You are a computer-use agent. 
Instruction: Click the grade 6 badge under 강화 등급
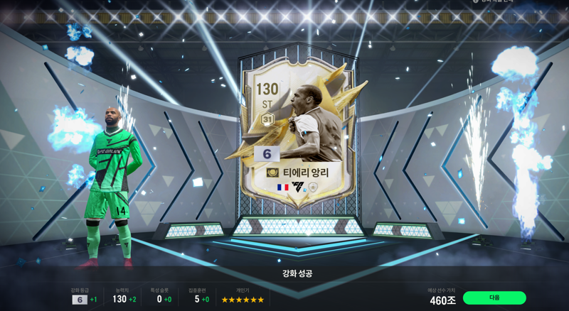pos(80,300)
